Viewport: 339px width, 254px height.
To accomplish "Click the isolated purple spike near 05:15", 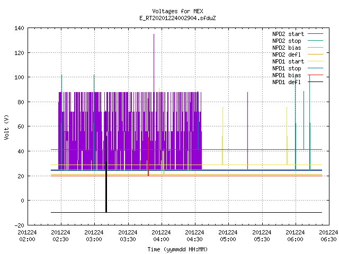I will pos(247,131).
